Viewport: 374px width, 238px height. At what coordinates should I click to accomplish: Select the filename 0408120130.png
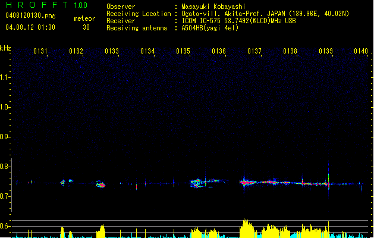[30, 15]
